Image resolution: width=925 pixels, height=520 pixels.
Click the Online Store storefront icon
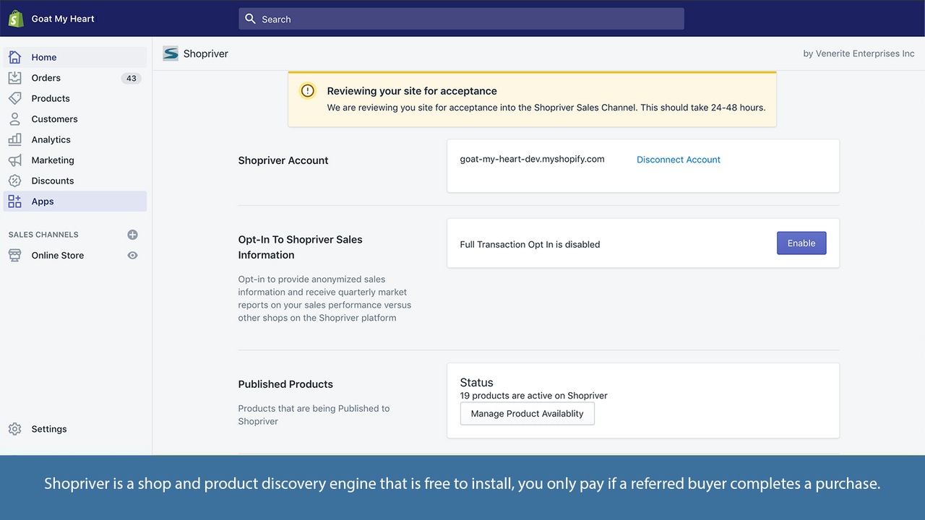click(x=14, y=256)
